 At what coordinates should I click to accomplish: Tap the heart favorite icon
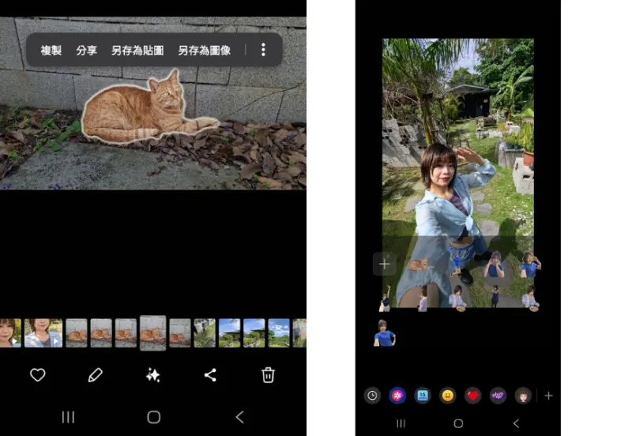(x=37, y=375)
